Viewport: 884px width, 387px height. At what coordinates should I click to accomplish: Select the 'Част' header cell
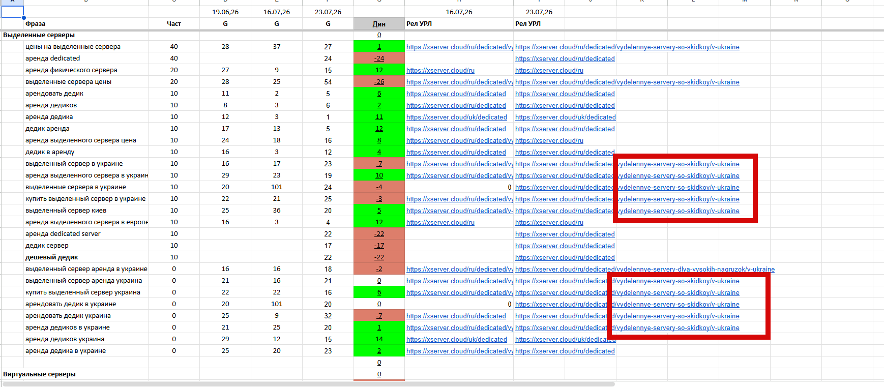pos(174,23)
